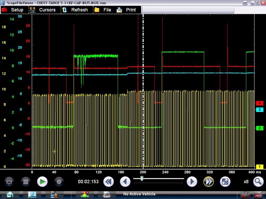Click the magnifying glass zoom icon

258,182
